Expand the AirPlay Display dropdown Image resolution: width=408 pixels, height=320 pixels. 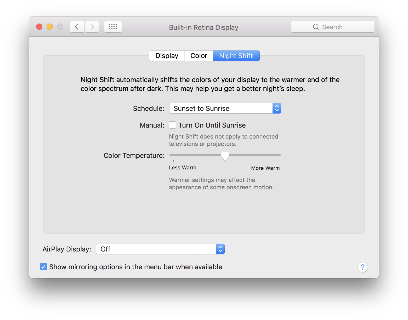click(x=156, y=249)
